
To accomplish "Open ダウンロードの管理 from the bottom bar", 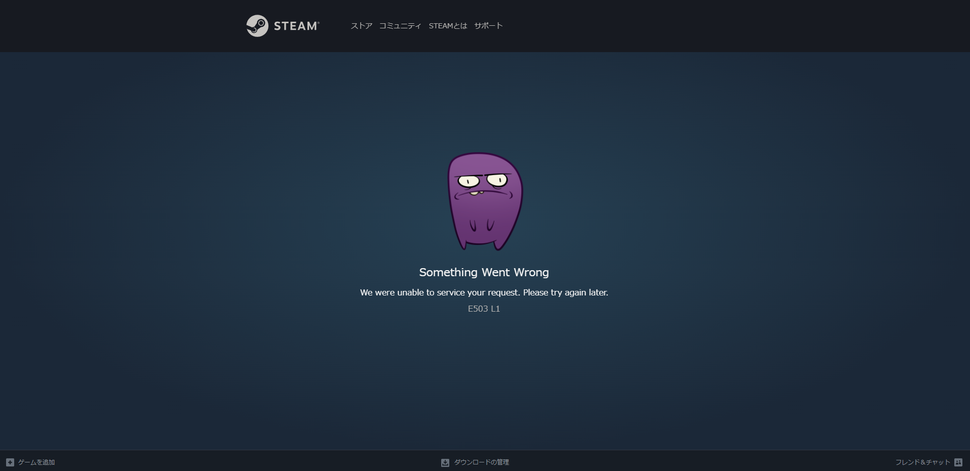I will 481,462.
